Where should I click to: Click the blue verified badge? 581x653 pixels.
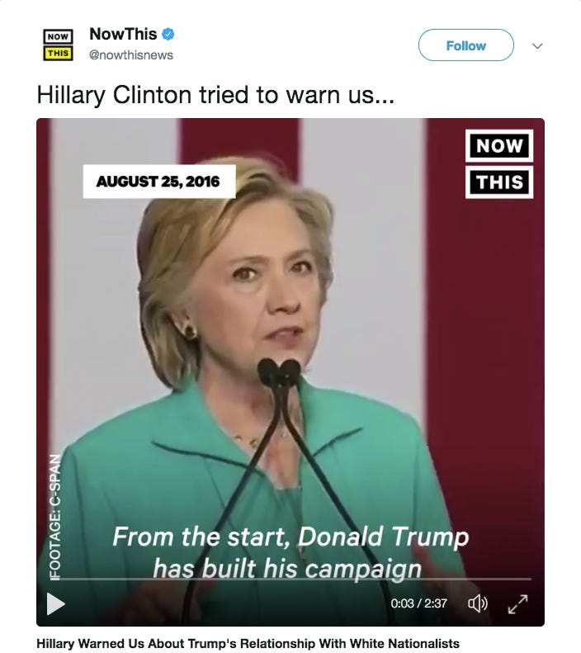(168, 34)
